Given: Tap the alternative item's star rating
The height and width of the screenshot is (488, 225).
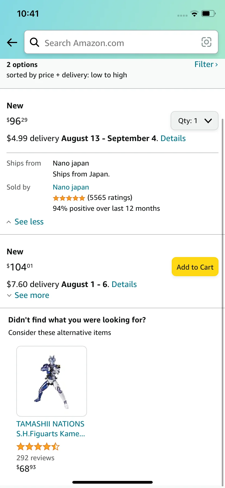Looking at the screenshot, I should coord(38,447).
